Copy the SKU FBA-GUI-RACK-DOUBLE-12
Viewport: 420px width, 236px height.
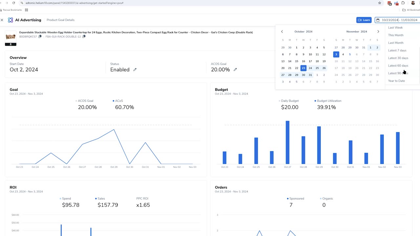(x=84, y=36)
